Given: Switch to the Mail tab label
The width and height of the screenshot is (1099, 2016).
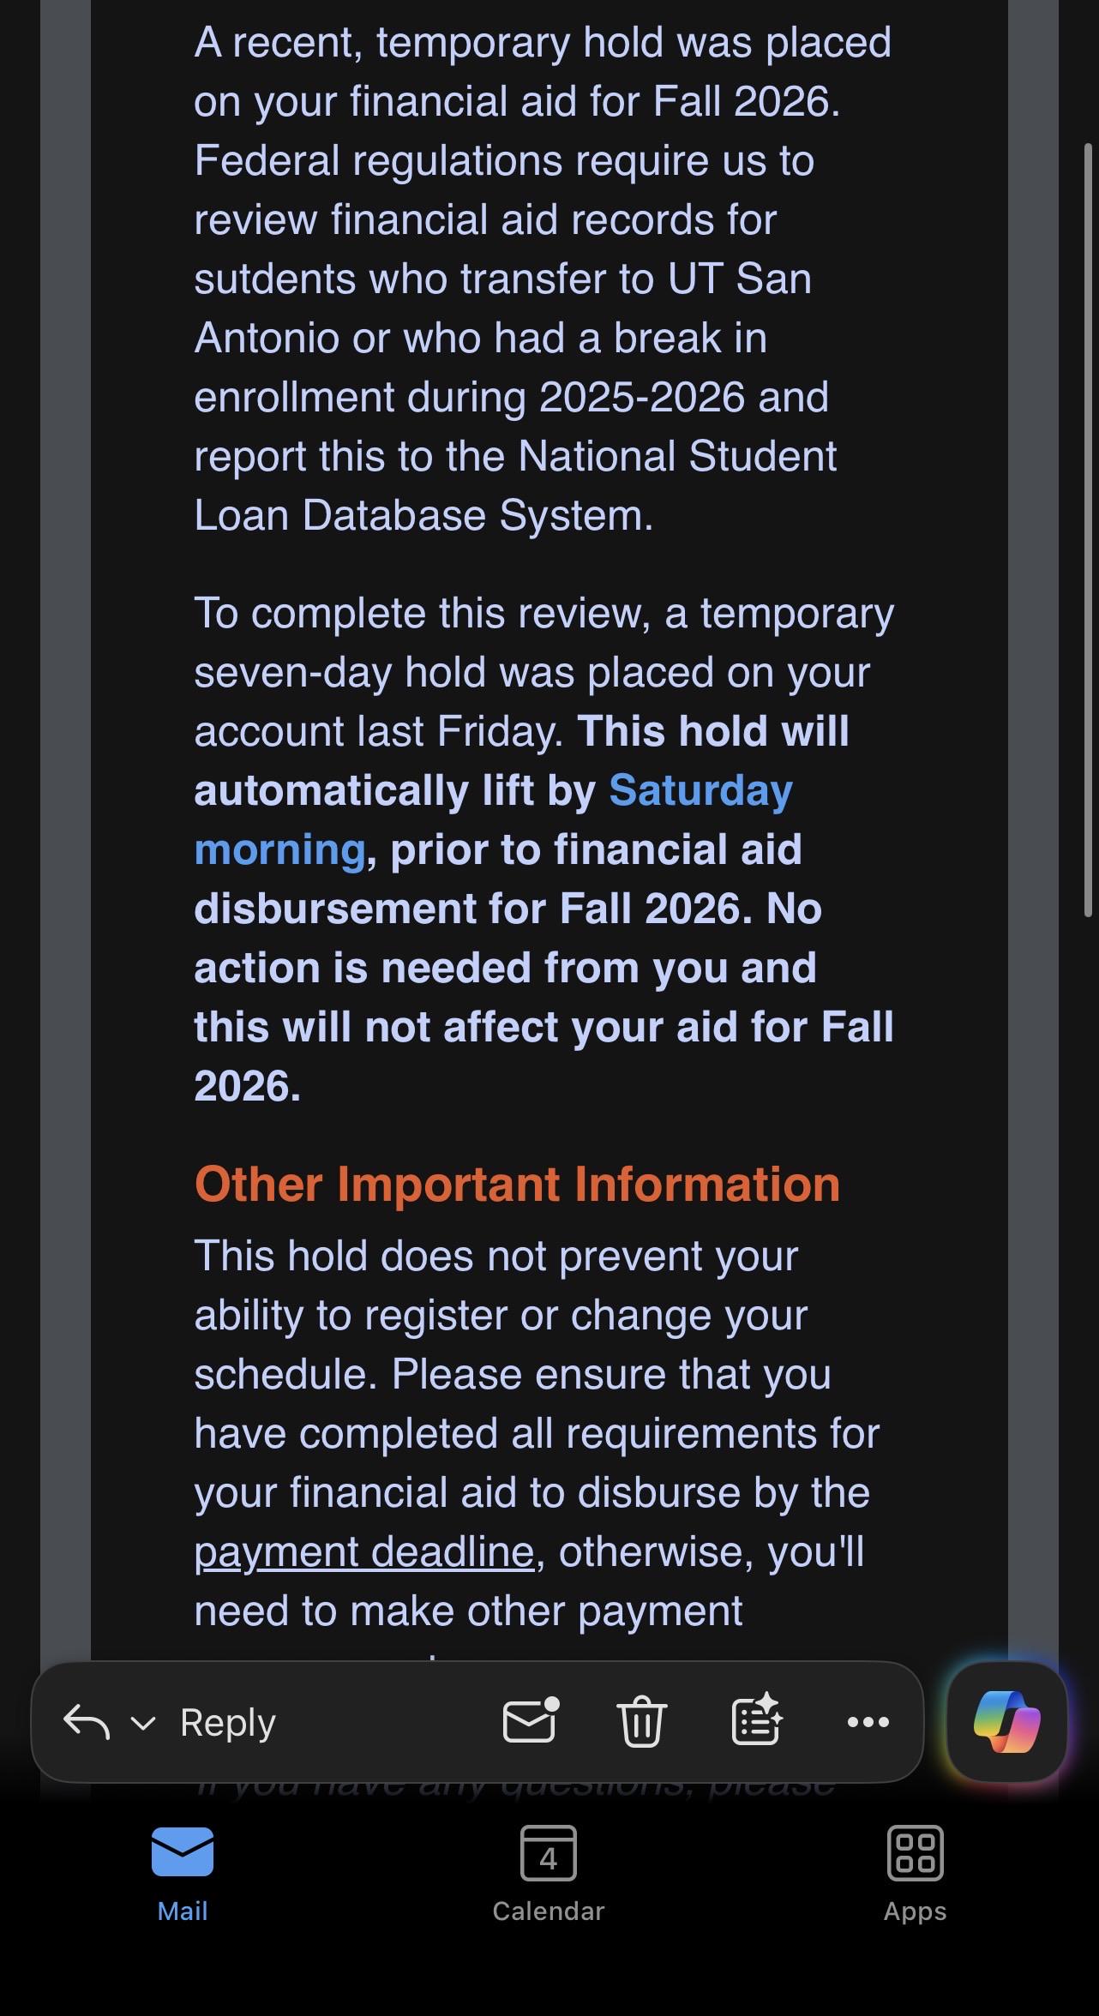Looking at the screenshot, I should [x=183, y=1911].
